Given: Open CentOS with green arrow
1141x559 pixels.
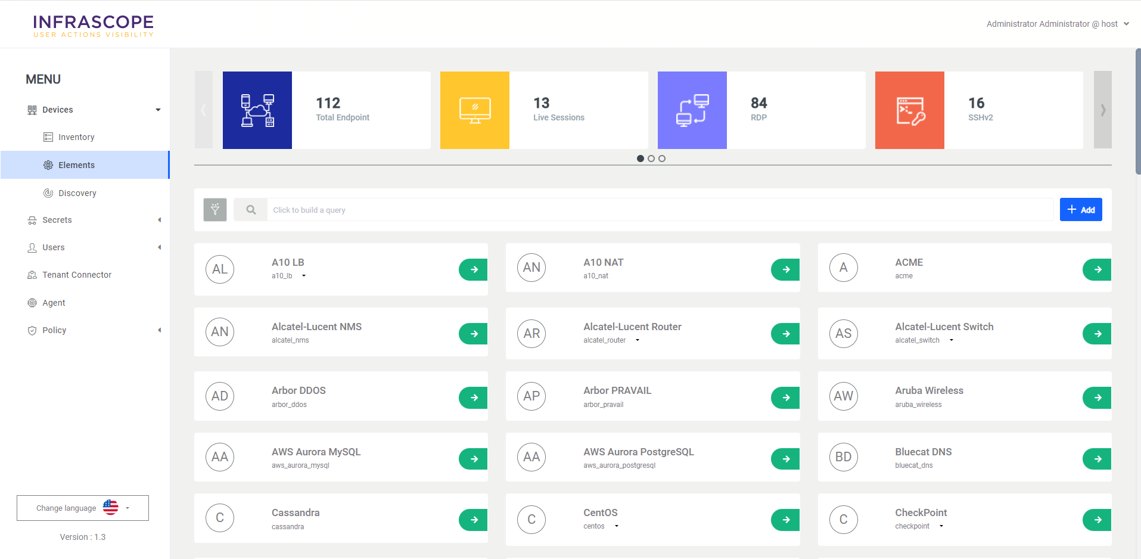Looking at the screenshot, I should (786, 520).
